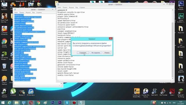The image size is (186, 105).
Task: Open Файл menu in the left Notepad window
Action: tap(16, 12)
